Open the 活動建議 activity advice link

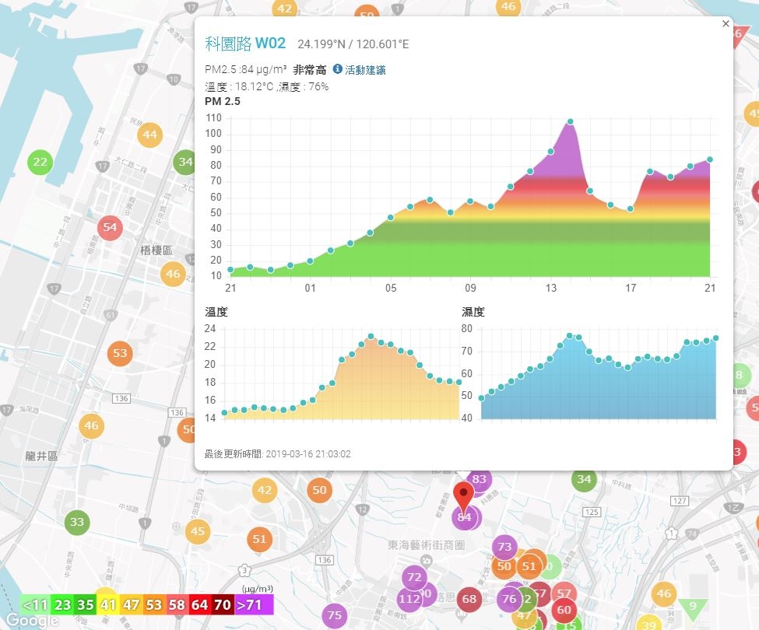(x=365, y=70)
